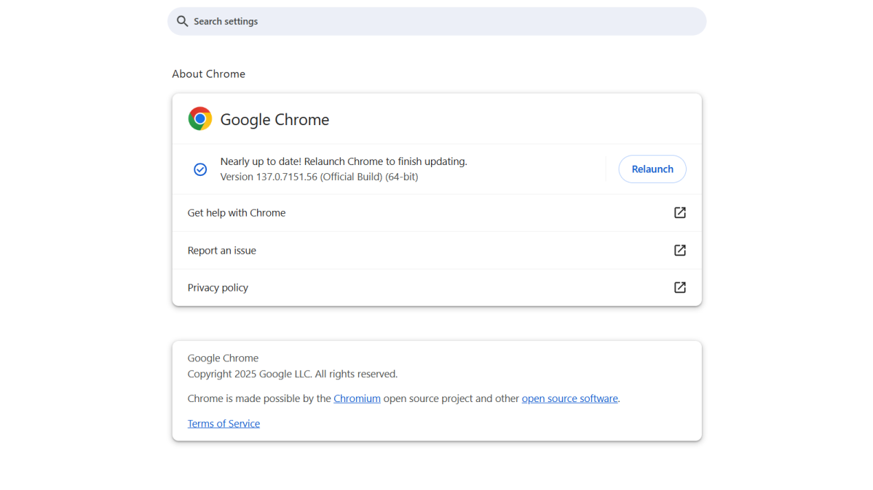This screenshot has width=873, height=490.
Task: Click the version 137.0.7151.56 text
Action: (x=319, y=177)
